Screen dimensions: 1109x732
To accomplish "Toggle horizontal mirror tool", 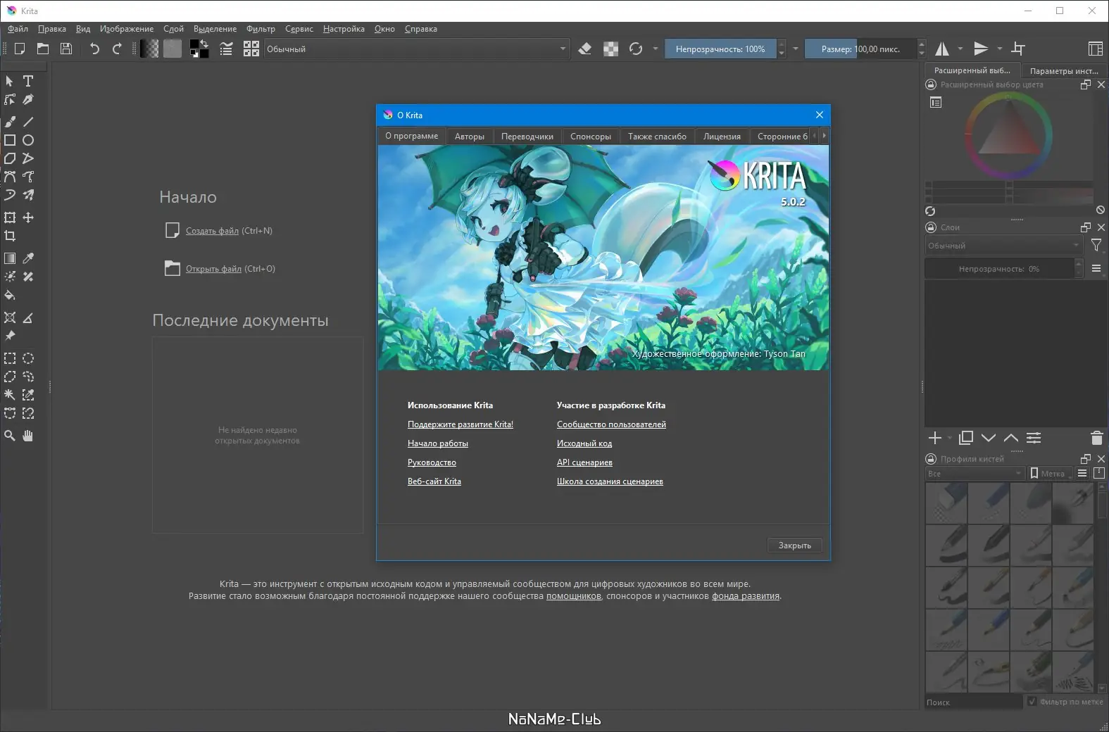I will pyautogui.click(x=942, y=49).
